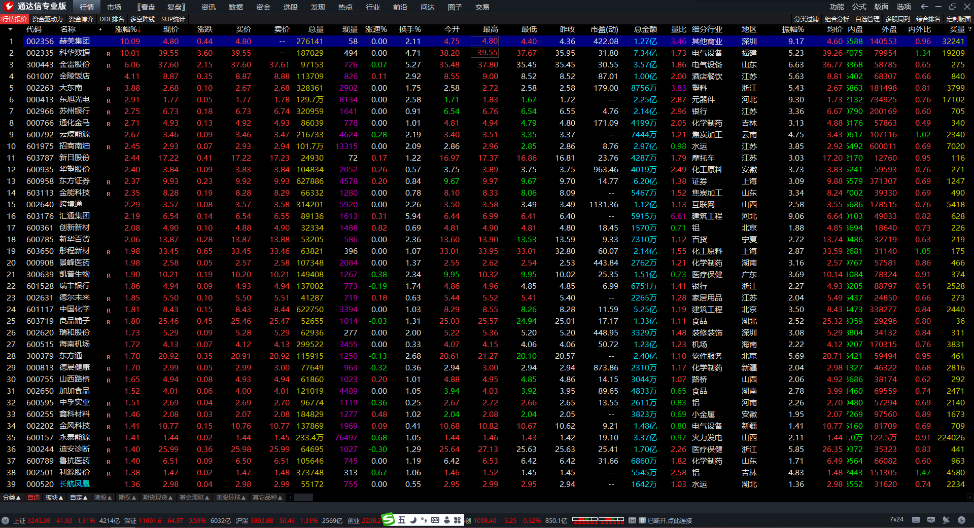This screenshot has height=528, width=974.
Task: Click the round down-arrow icon before 上证
Action: tap(6, 520)
